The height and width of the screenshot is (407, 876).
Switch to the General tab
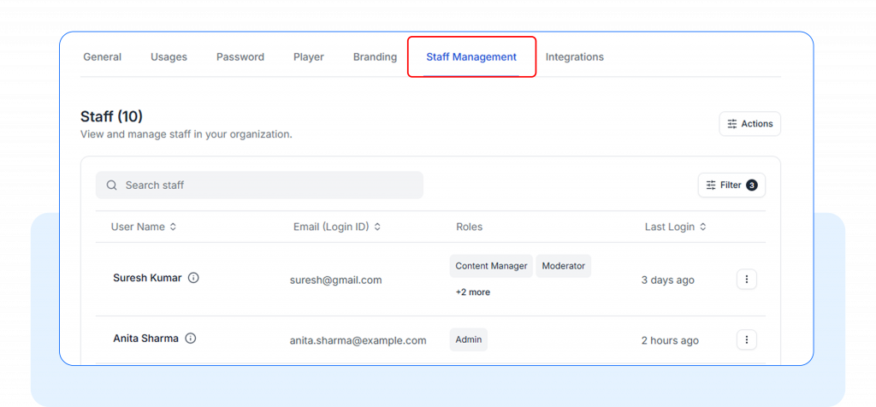(102, 57)
